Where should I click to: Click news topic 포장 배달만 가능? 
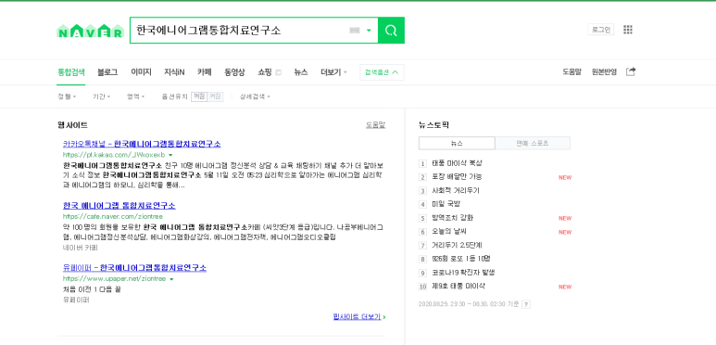(x=457, y=177)
